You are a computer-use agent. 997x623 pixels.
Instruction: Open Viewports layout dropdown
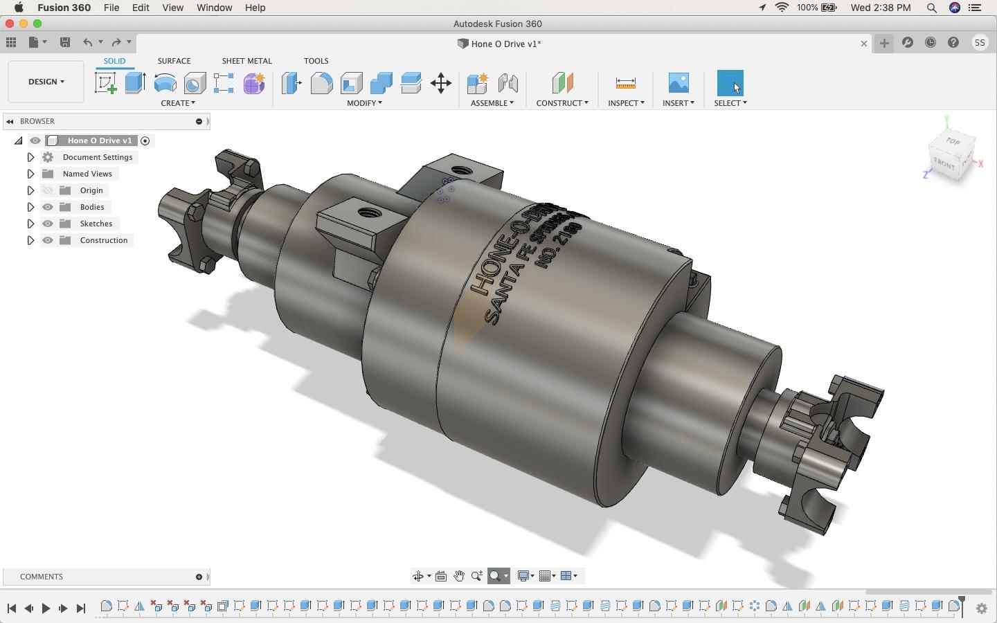(569, 576)
